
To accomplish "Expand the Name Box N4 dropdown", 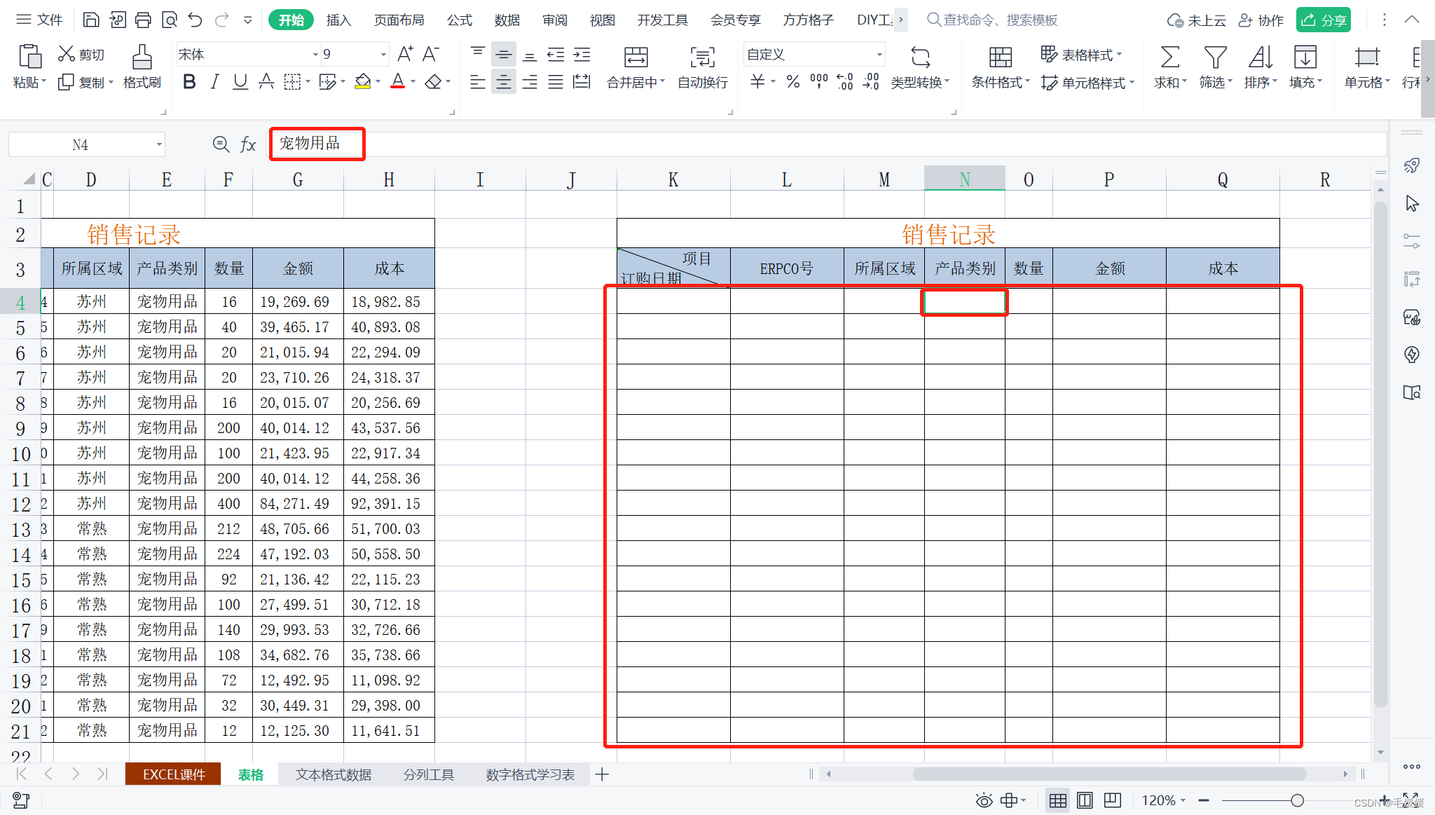I will 159,145.
